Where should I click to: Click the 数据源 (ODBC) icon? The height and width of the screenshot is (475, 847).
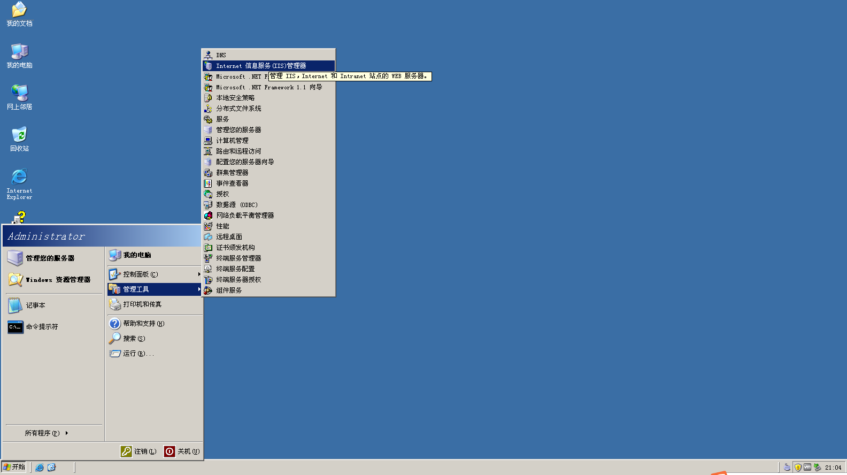[x=208, y=205]
